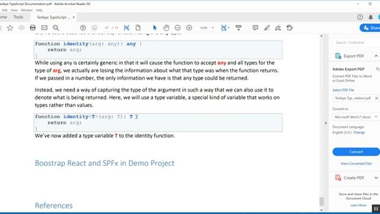Click the tools search field
380x214 pixels.
pyautogui.click(x=356, y=42)
